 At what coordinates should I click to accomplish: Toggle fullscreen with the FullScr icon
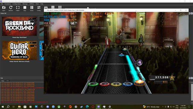click(x=18, y=8)
